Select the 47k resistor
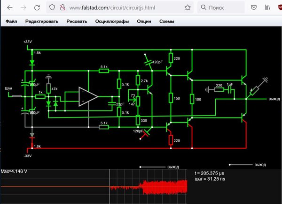 coord(48,88)
